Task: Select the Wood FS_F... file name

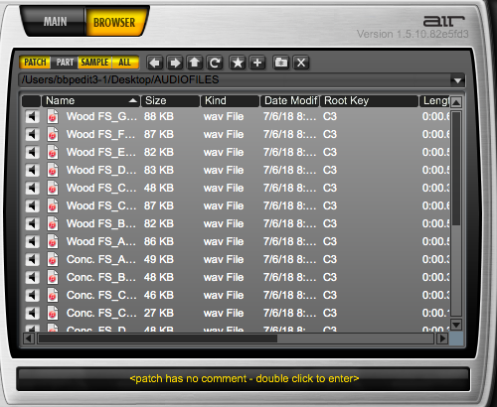Action: pos(100,134)
